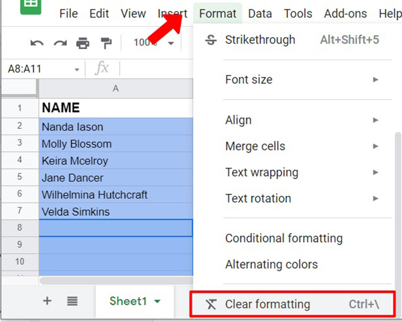Screen dimensions: 402x322
Task: Open the Data menu
Action: point(260,14)
